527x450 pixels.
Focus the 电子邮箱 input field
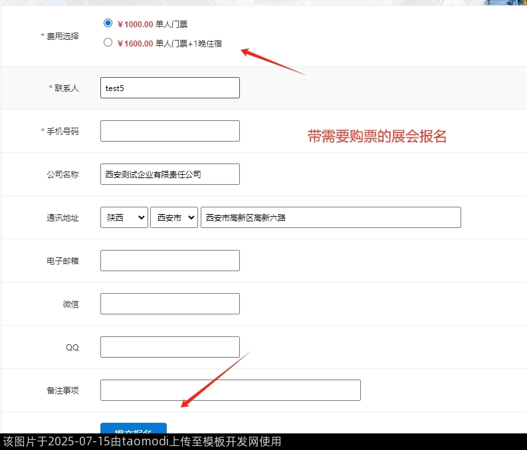pyautogui.click(x=169, y=261)
